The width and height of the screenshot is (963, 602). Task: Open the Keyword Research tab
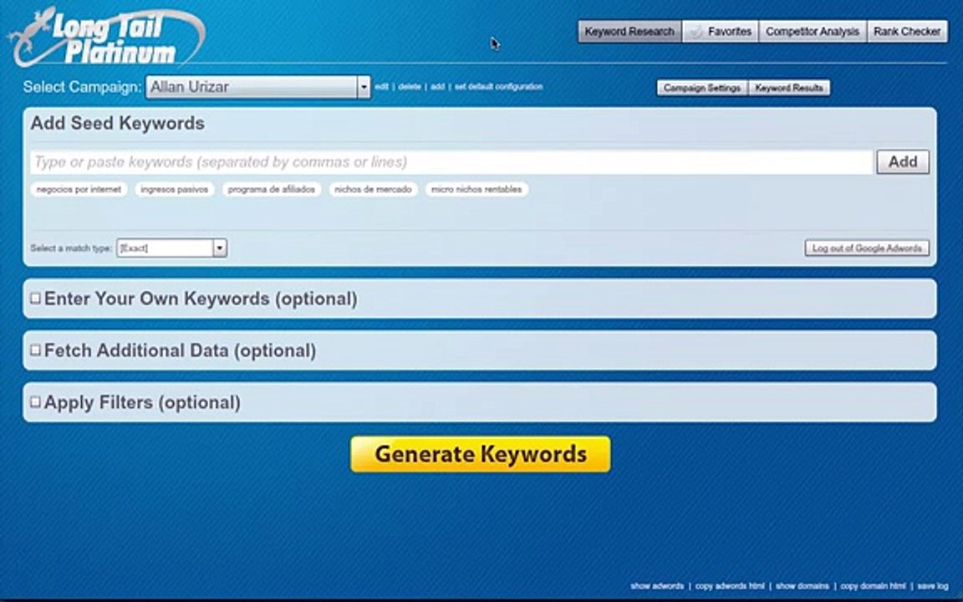point(629,31)
